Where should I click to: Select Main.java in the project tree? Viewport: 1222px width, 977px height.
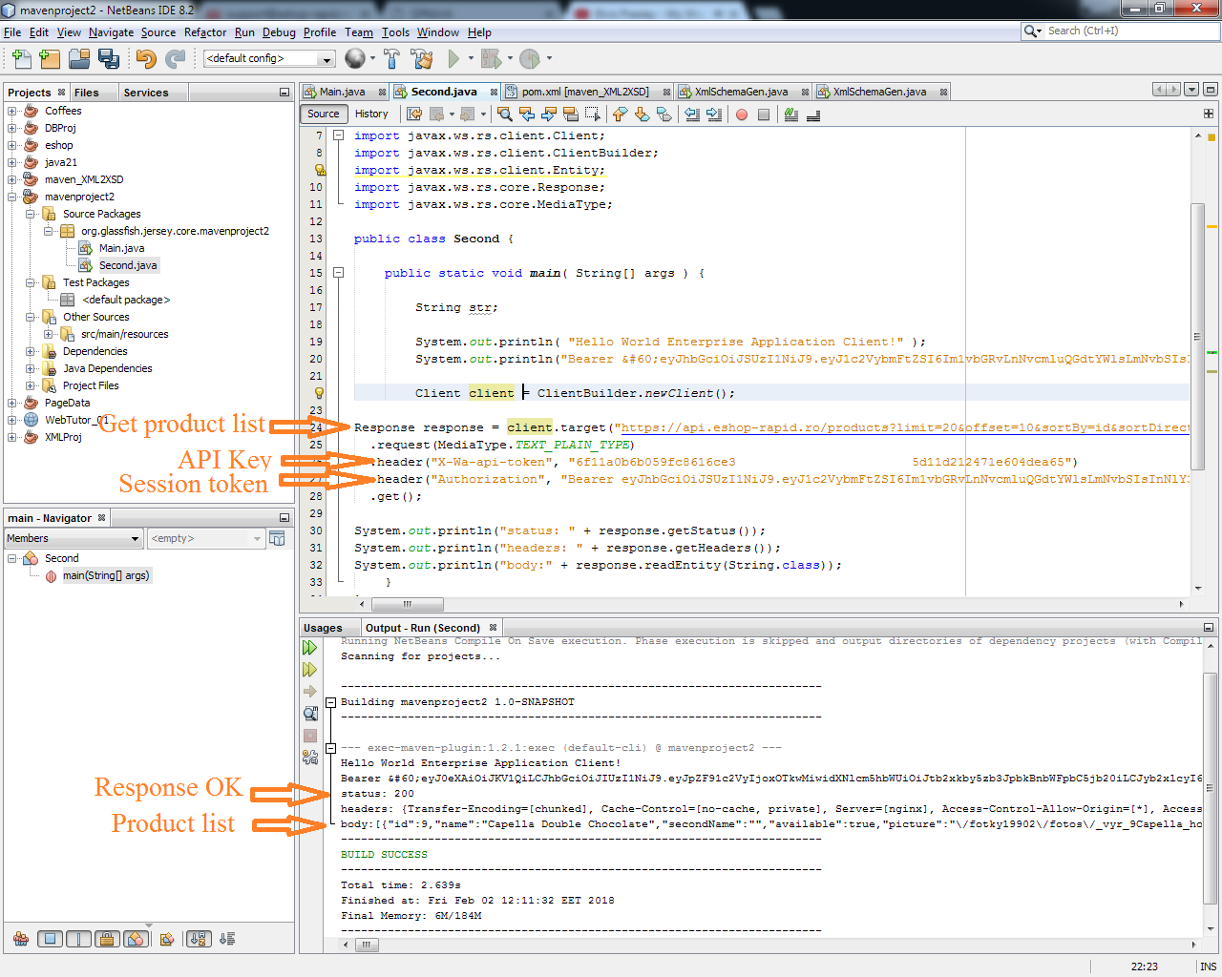point(122,248)
